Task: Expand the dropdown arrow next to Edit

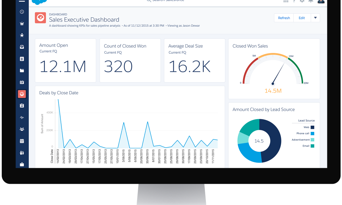Action: click(315, 18)
